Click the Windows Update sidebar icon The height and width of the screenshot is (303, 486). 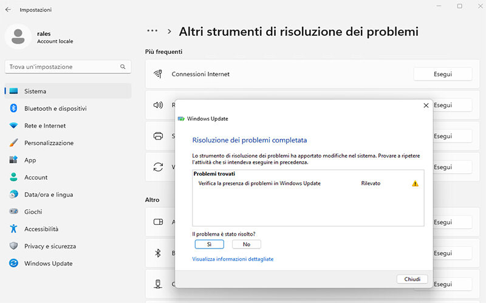click(13, 263)
